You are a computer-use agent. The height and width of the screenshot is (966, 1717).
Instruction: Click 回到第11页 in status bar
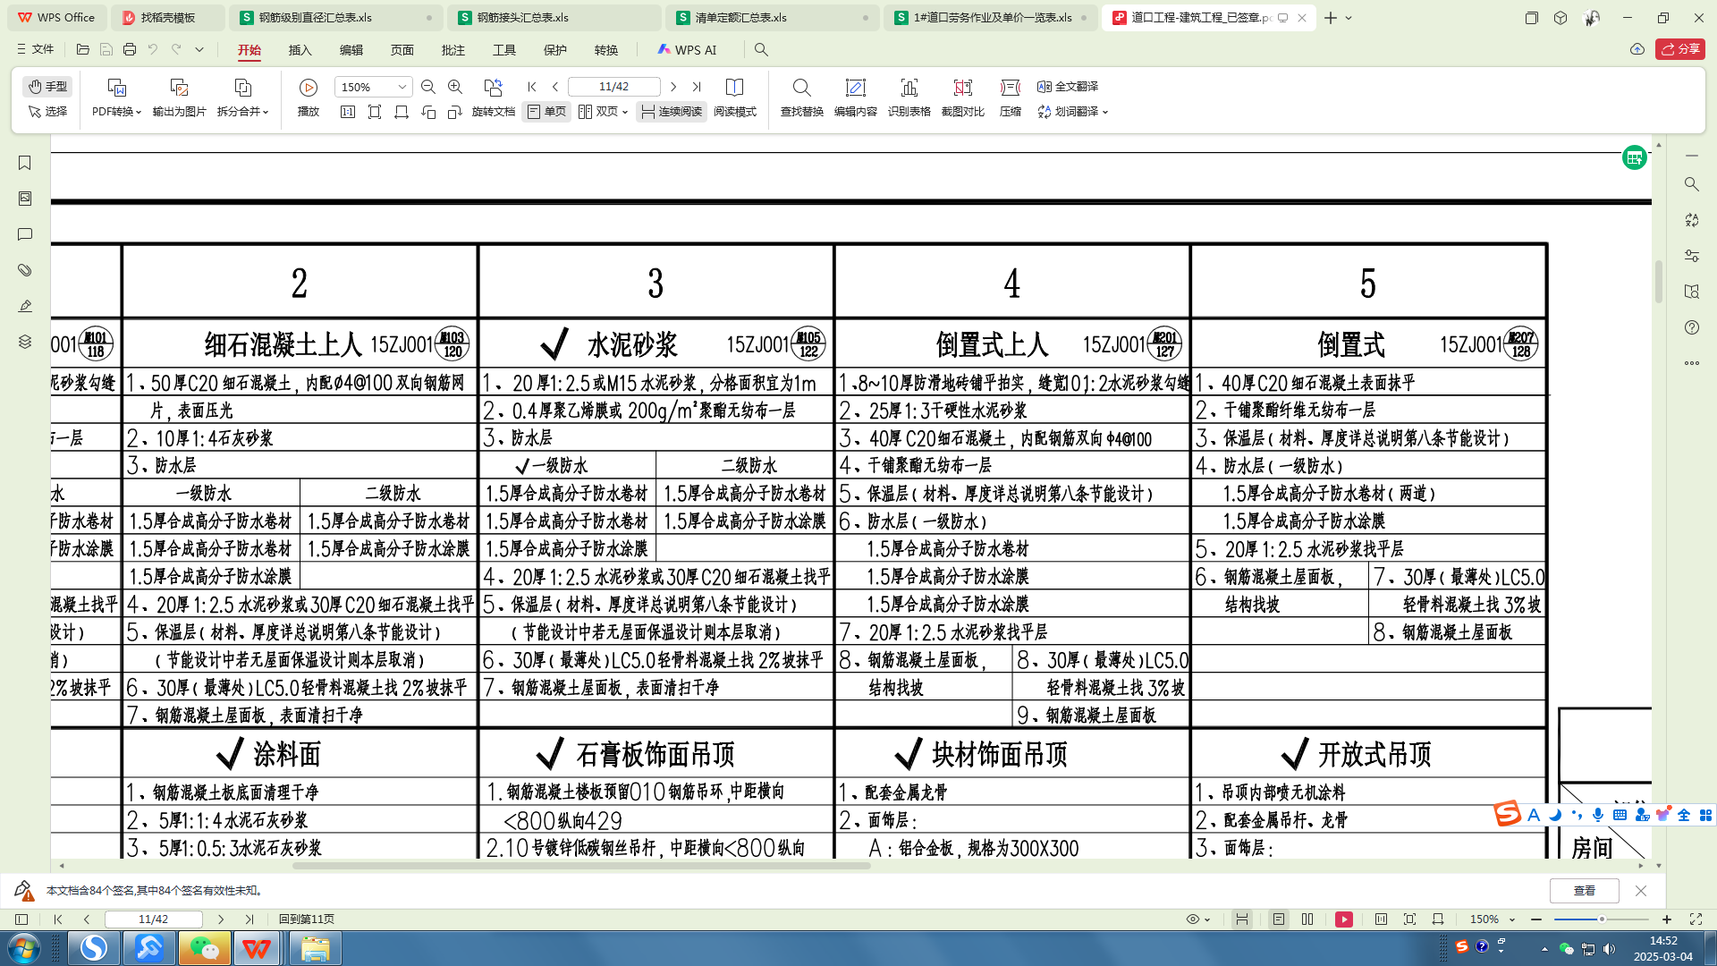307,919
